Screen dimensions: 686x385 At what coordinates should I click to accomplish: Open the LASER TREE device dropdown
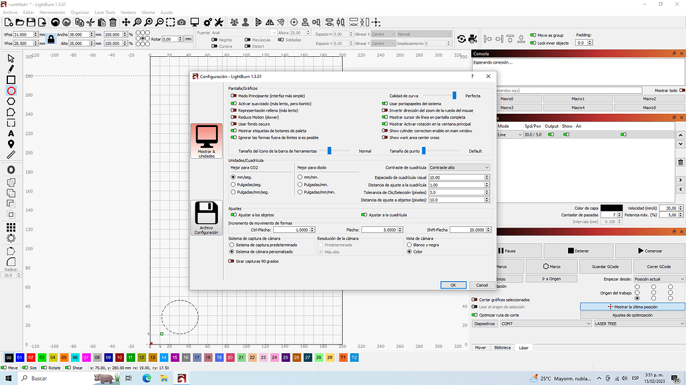(x=638, y=323)
